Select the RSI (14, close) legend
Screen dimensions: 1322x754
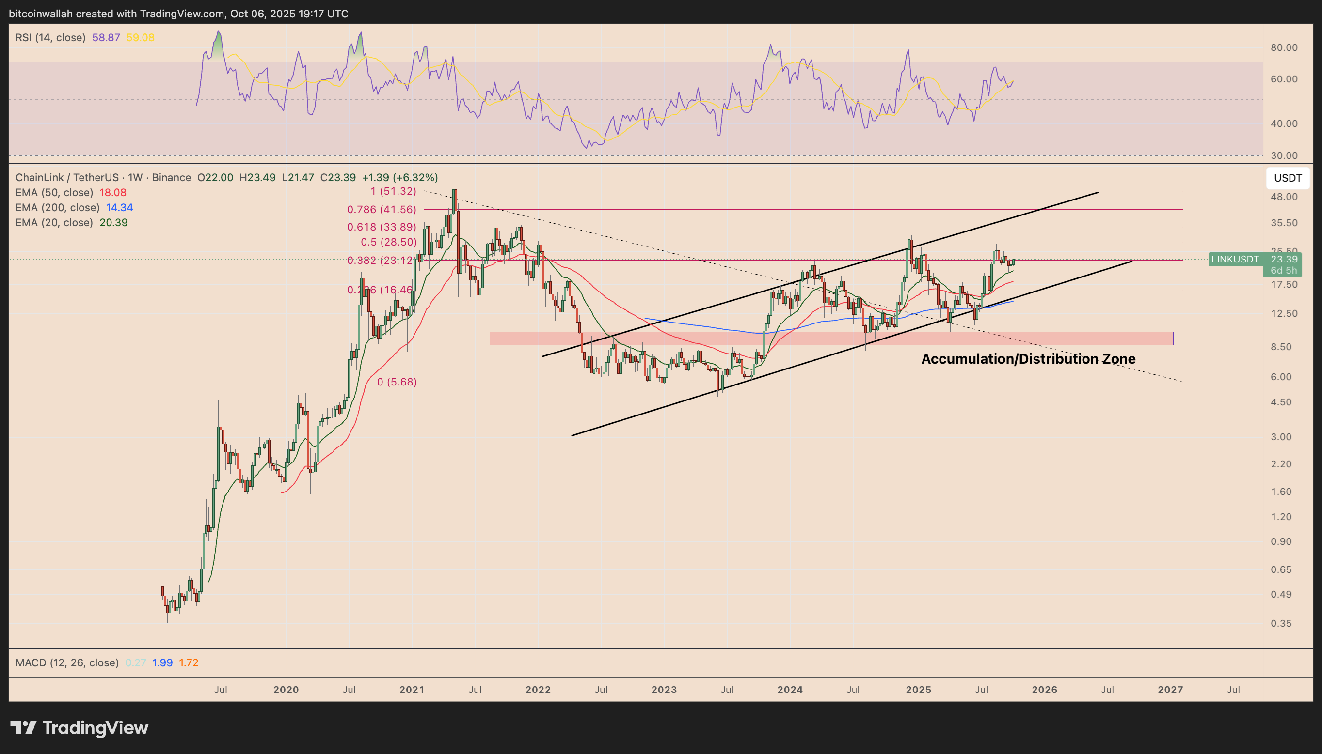pyautogui.click(x=50, y=37)
